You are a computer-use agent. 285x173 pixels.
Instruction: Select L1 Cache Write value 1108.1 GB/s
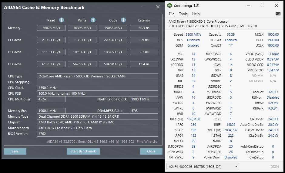coord(82,40)
